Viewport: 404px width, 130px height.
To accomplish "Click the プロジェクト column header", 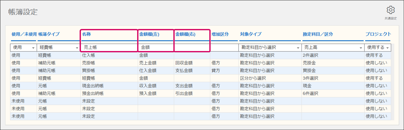I will click(x=378, y=34).
